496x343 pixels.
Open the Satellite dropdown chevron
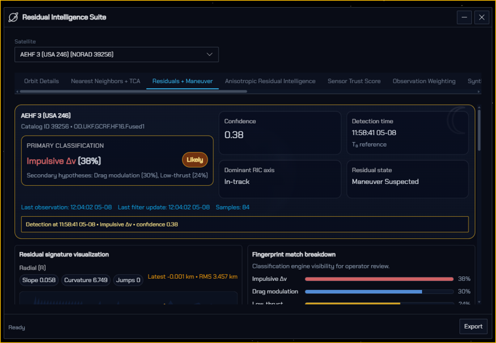(209, 54)
